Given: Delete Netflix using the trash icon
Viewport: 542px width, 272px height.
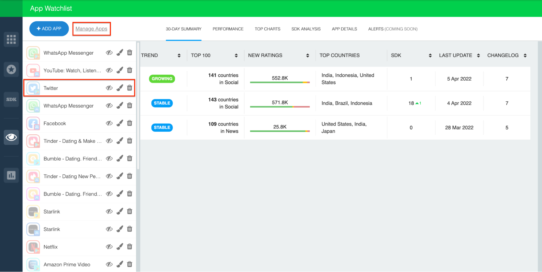Looking at the screenshot, I should tap(130, 247).
